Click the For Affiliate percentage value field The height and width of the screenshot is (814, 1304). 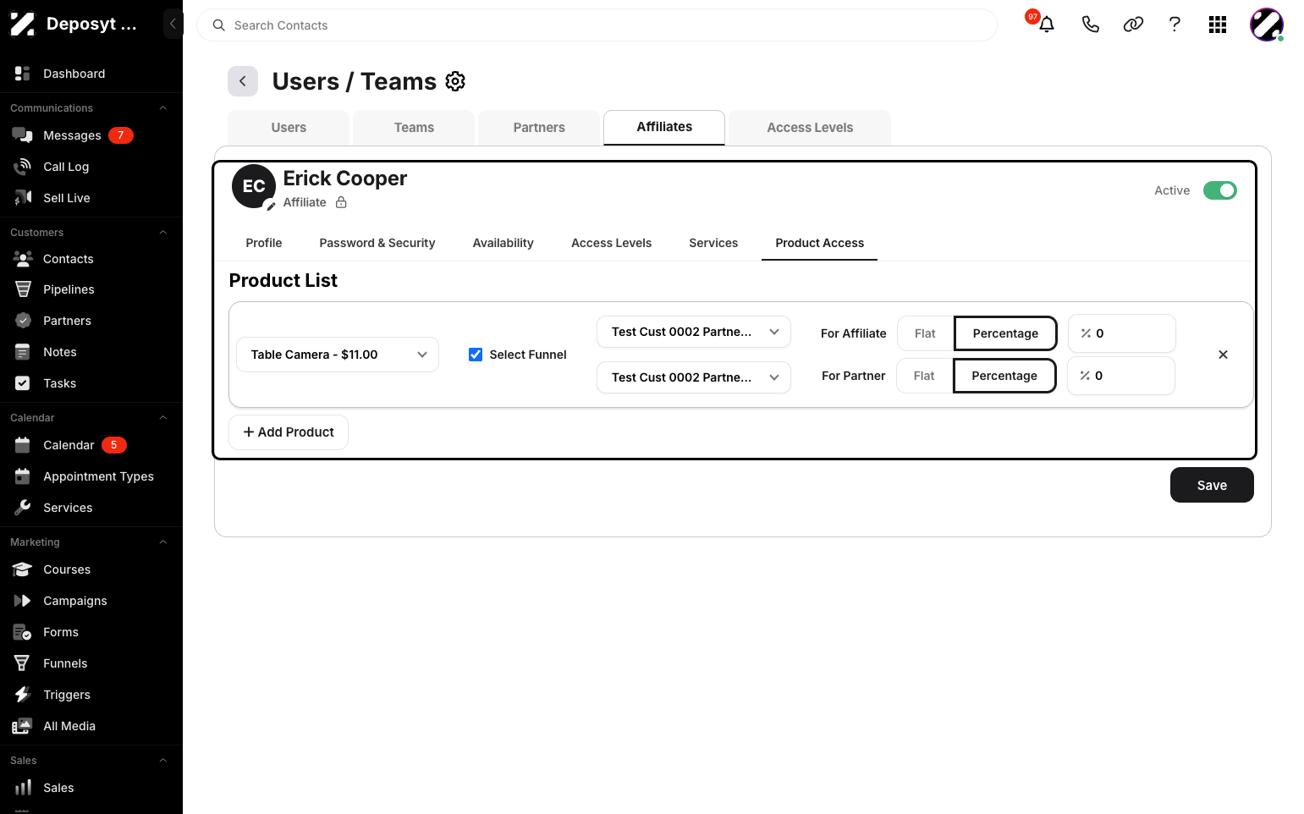coord(1122,333)
